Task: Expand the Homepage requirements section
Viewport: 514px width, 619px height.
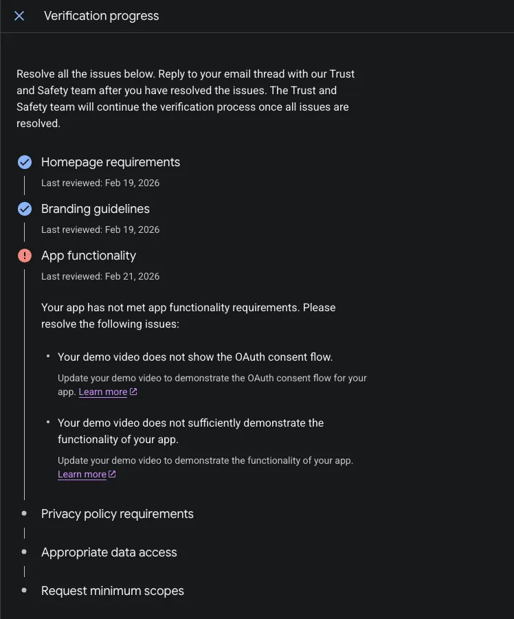Action: pyautogui.click(x=111, y=162)
